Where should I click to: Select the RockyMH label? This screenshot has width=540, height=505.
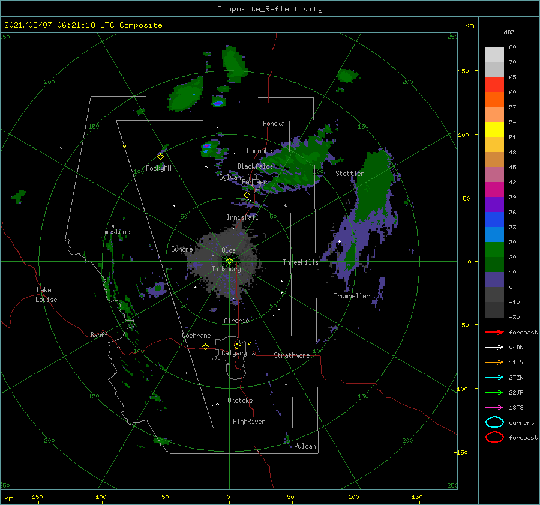click(158, 168)
